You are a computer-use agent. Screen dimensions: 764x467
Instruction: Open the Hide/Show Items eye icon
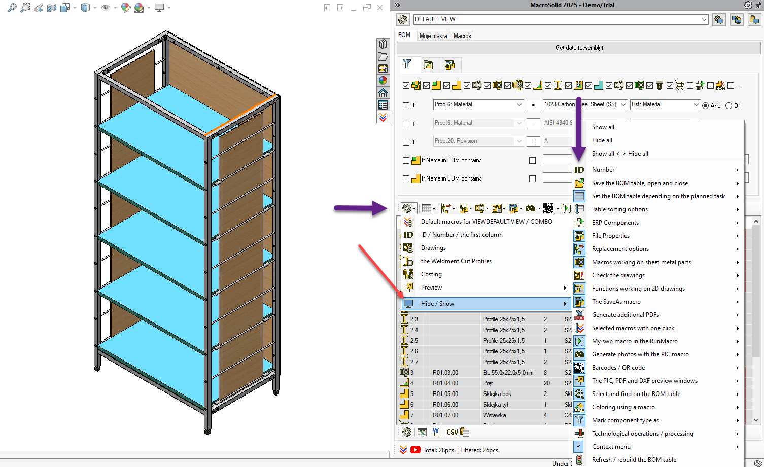pyautogui.click(x=106, y=8)
